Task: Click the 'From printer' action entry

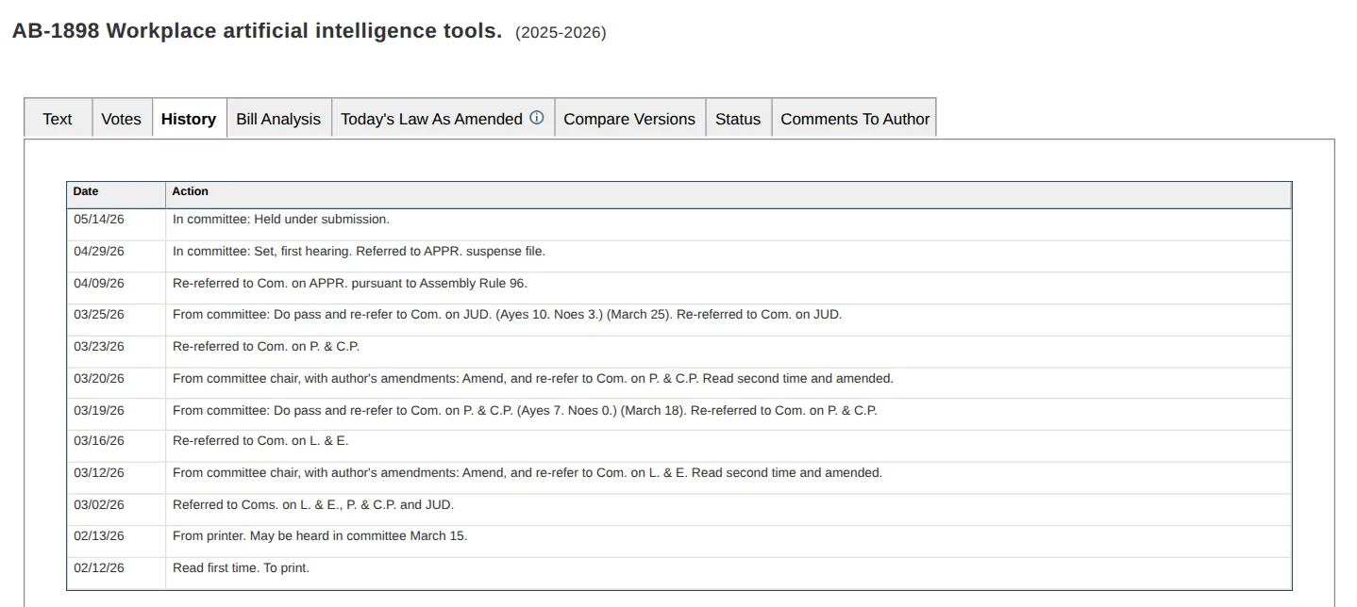Action: coord(320,535)
